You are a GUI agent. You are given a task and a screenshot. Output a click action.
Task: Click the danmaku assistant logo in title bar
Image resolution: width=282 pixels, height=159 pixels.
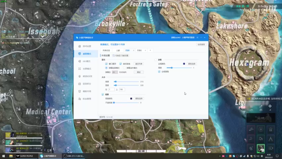click(77, 38)
